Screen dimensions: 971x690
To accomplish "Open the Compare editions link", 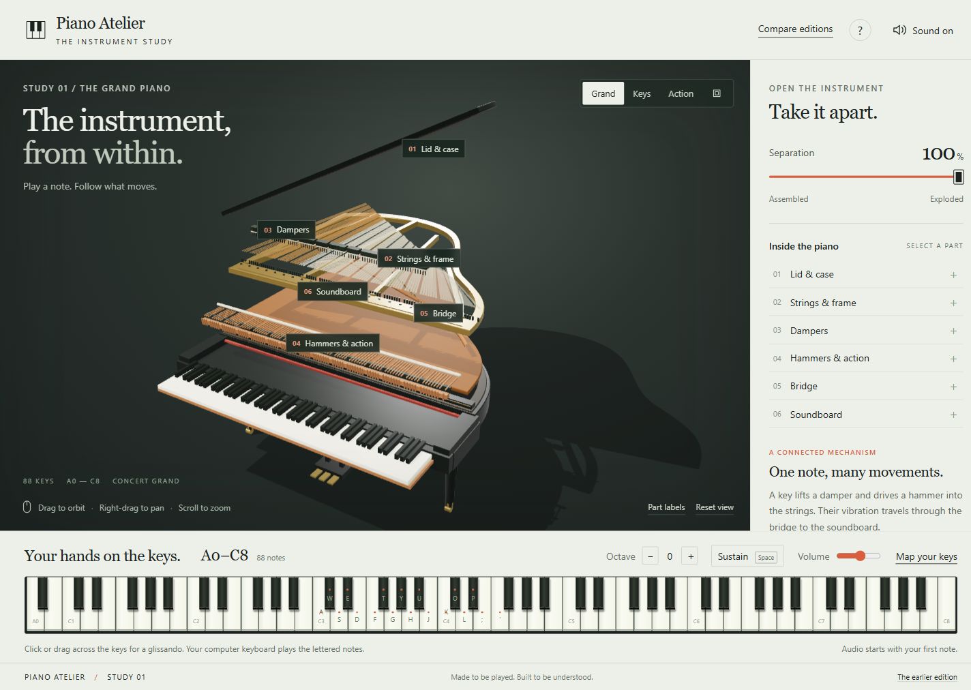I will click(x=795, y=29).
